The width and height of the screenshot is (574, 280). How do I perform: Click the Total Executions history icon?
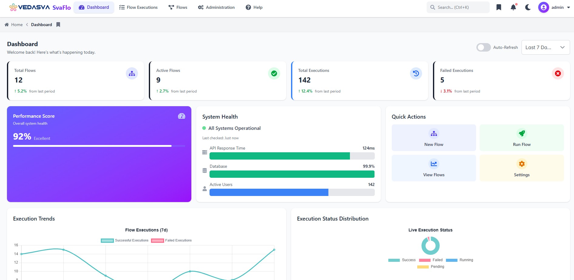pos(416,73)
